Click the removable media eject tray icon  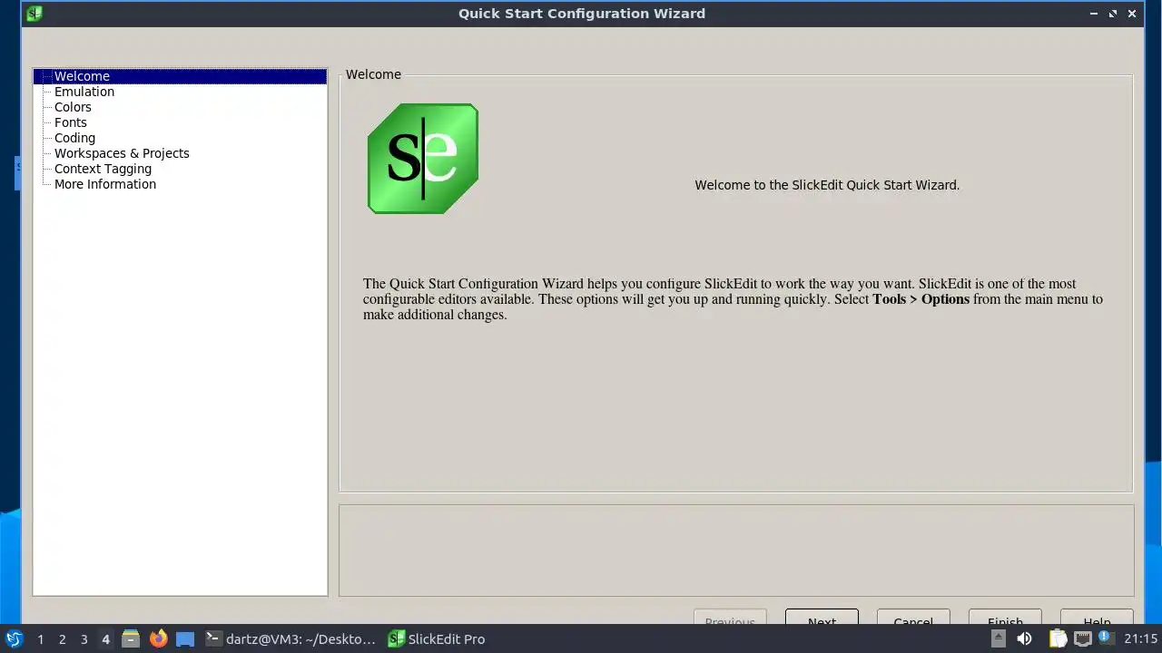coord(998,638)
